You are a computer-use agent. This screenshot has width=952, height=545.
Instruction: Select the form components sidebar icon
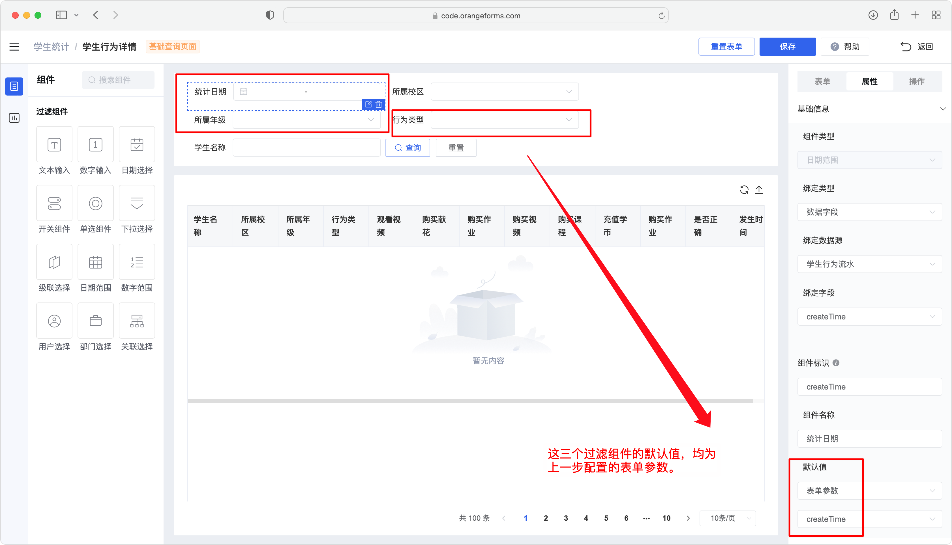pos(14,86)
